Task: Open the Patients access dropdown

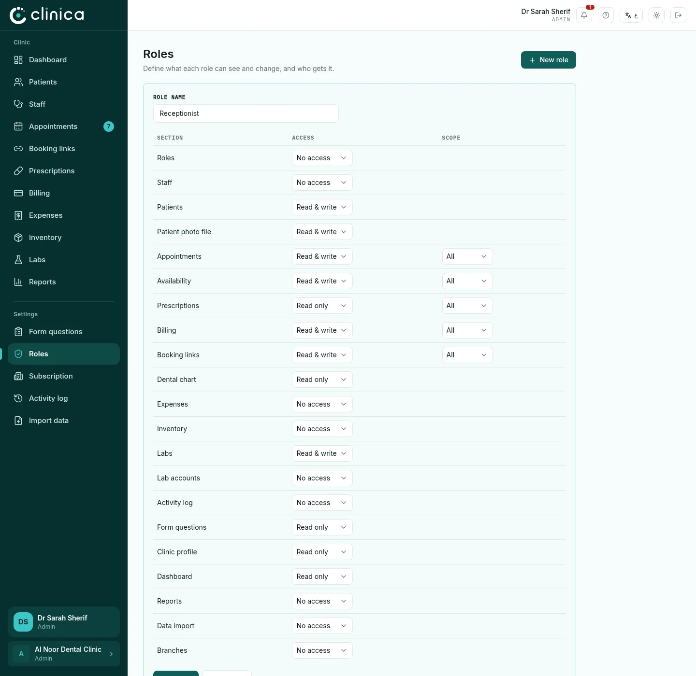Action: click(322, 207)
